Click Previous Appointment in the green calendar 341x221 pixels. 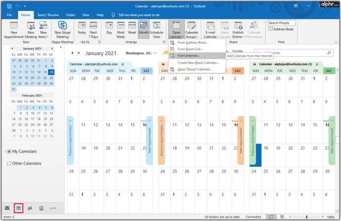(x=253, y=141)
